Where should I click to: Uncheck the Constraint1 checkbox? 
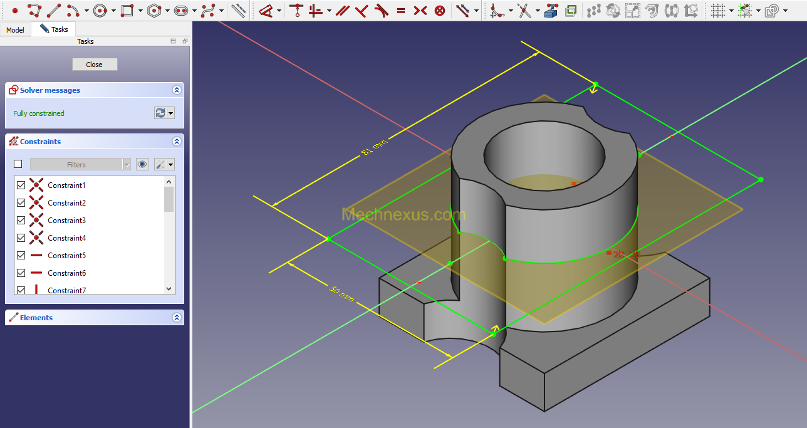point(21,185)
